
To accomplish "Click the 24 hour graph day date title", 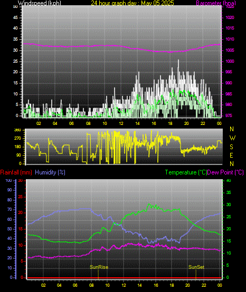I will (x=133, y=3).
